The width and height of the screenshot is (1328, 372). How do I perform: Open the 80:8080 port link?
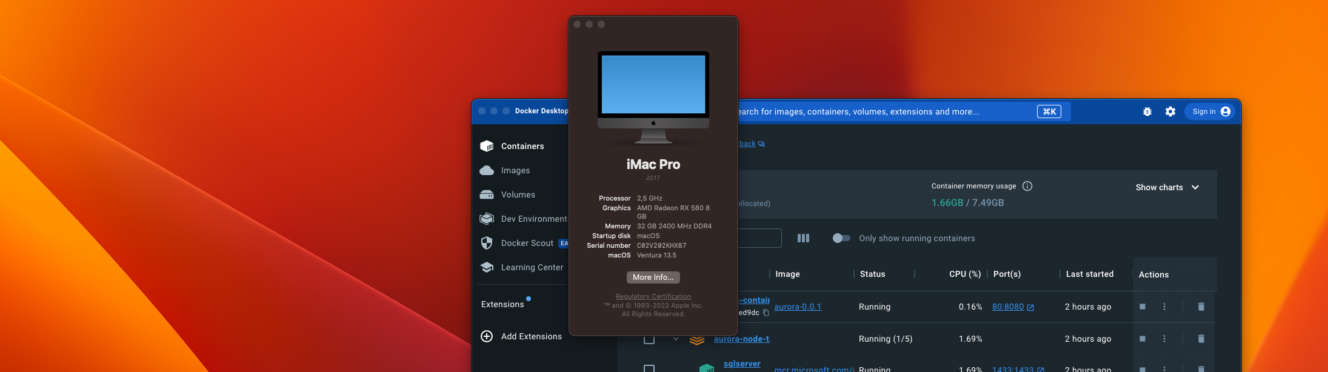point(1008,307)
